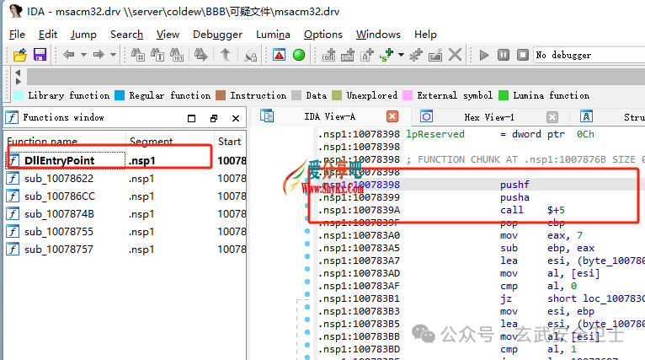Click the green circle status icon
This screenshot has height=360, width=645.
[299, 55]
